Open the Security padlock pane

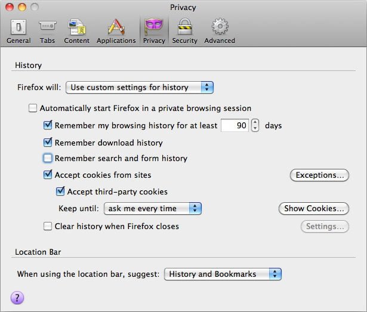tap(185, 30)
